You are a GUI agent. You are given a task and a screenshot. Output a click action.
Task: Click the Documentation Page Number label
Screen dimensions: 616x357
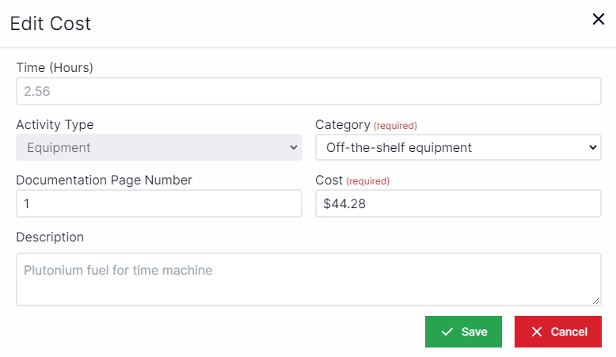point(104,180)
